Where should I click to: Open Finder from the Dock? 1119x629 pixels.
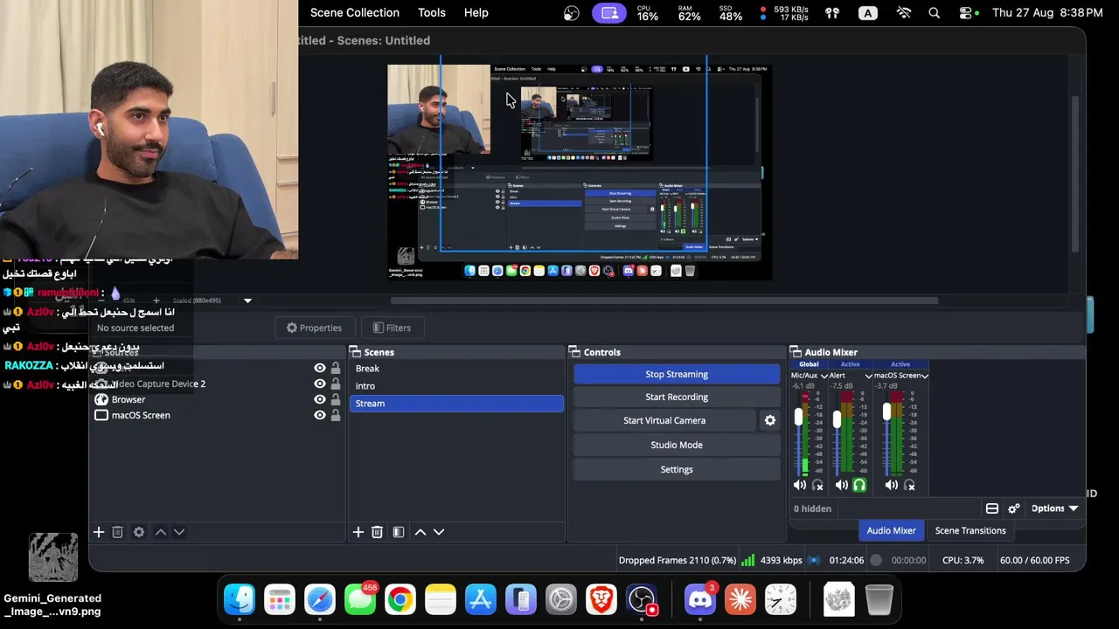click(x=240, y=600)
